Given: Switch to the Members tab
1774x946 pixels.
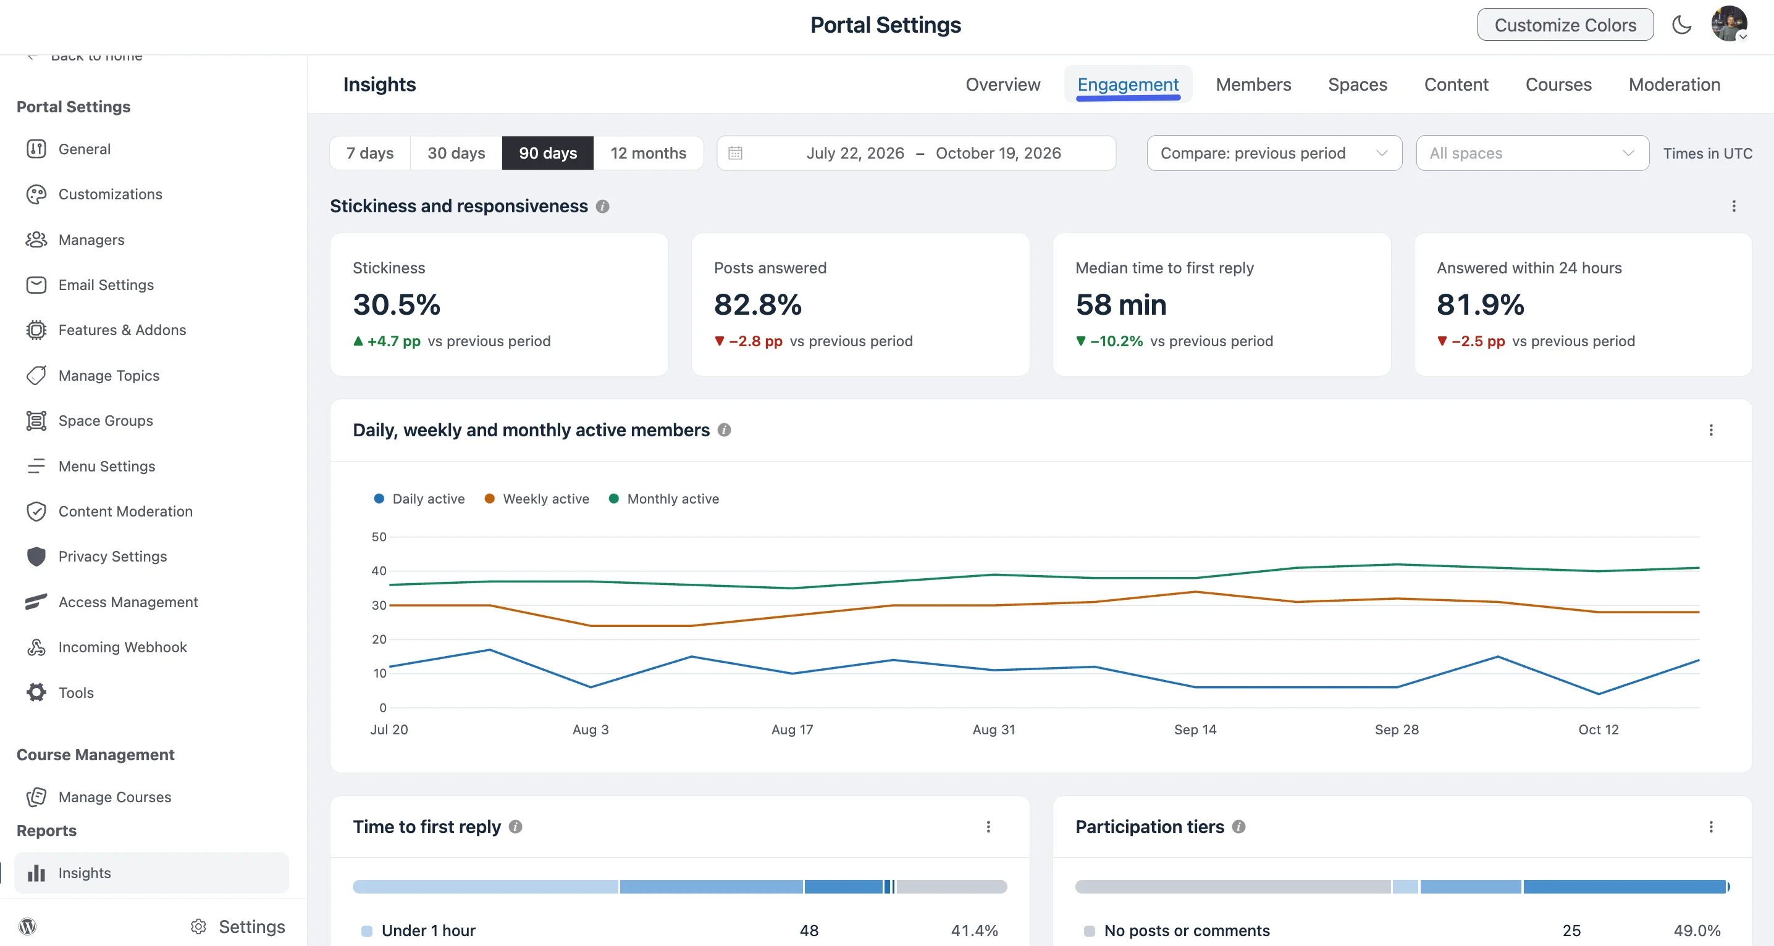Looking at the screenshot, I should 1253,85.
